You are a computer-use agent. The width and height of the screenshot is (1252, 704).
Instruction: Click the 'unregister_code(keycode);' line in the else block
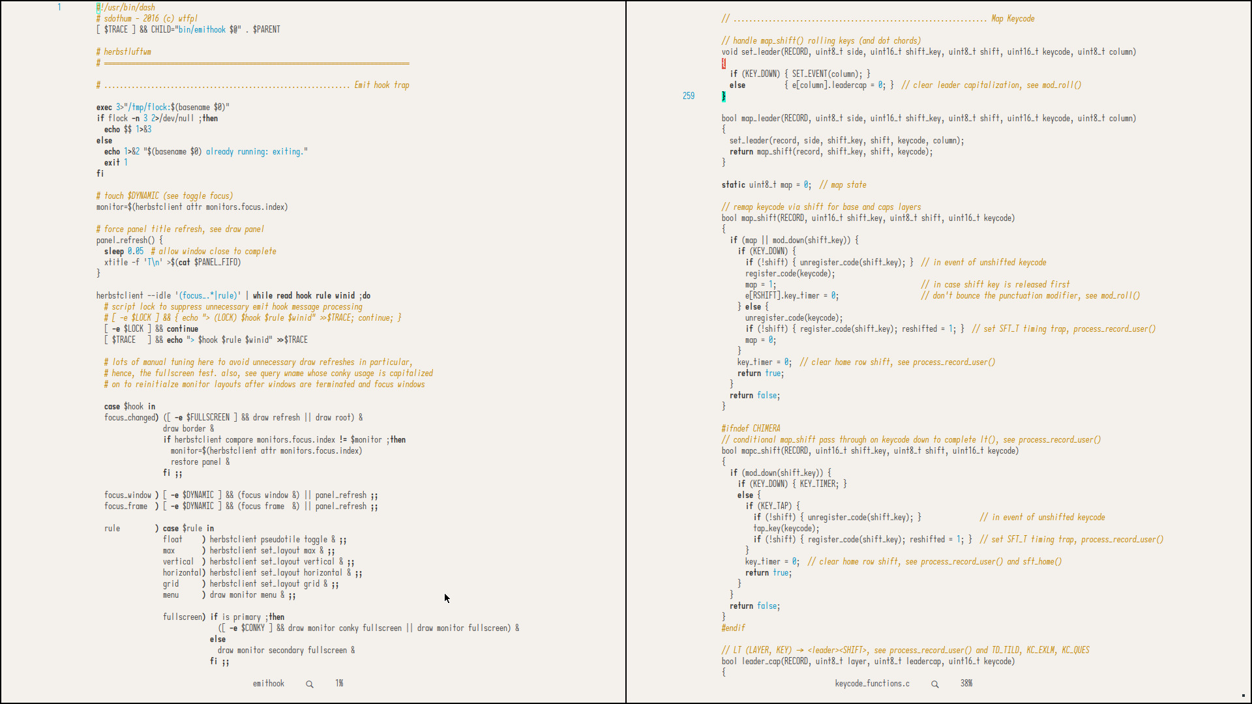click(x=794, y=317)
